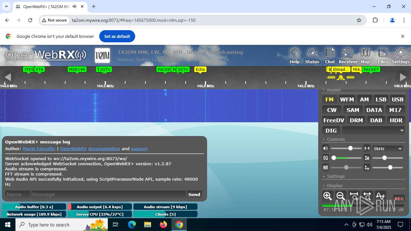This screenshot has height=231, width=411.
Task: Open the Map view
Action: (x=365, y=56)
